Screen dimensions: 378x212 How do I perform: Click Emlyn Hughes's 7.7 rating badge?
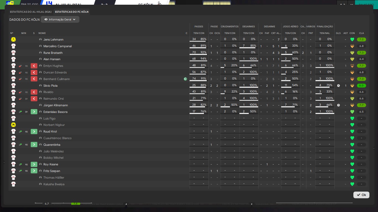pos(361,66)
